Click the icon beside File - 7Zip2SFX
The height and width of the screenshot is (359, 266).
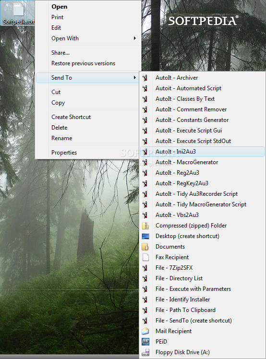coord(145,268)
